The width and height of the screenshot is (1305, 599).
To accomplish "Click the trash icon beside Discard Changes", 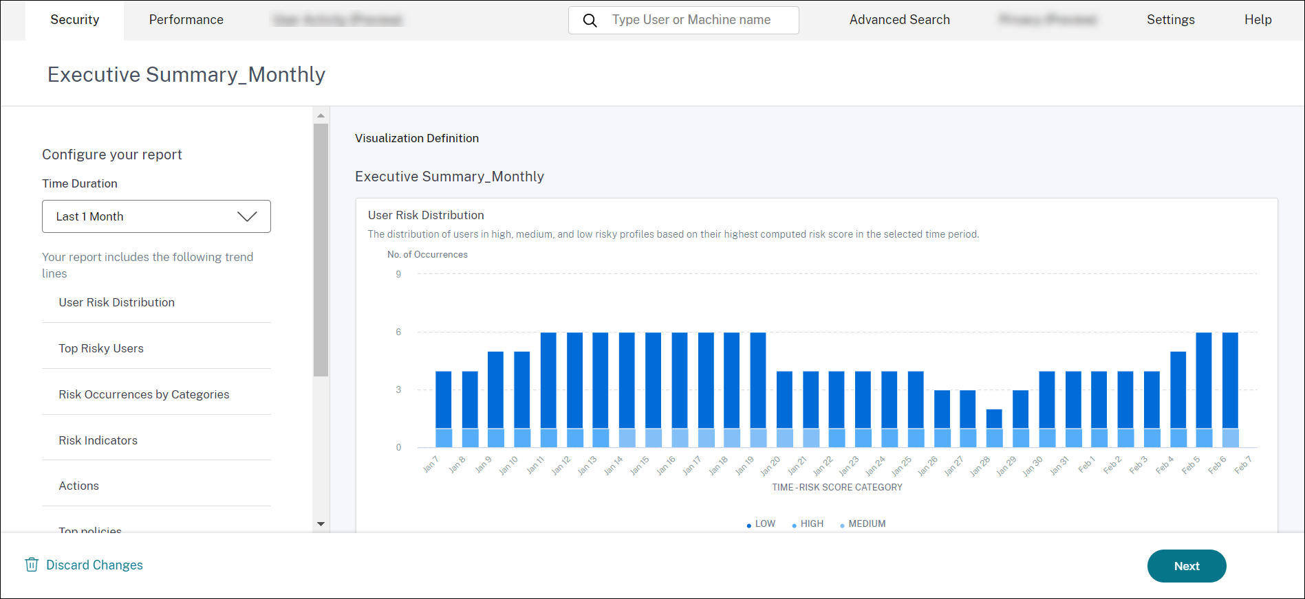I will [x=32, y=565].
